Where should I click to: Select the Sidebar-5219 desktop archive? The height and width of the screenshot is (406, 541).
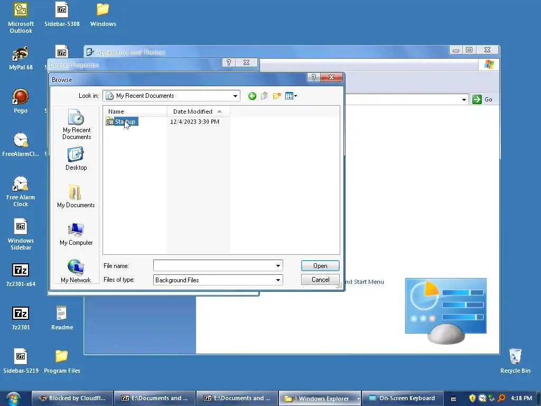tap(21, 361)
